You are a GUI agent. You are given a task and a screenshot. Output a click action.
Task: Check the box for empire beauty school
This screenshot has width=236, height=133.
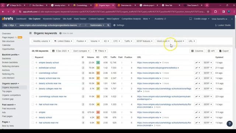(33, 62)
